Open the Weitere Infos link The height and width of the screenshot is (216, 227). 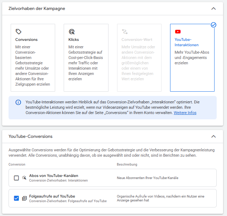point(185,113)
